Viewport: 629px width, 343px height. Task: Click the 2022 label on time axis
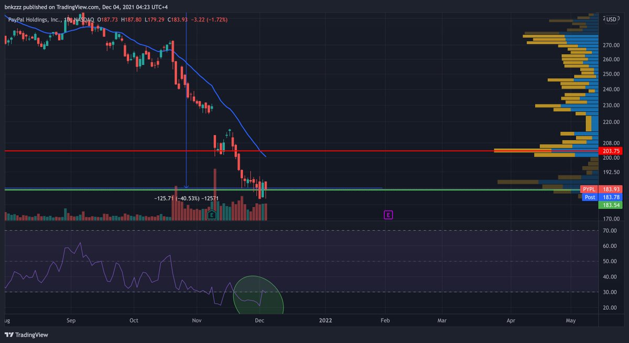(x=326, y=320)
